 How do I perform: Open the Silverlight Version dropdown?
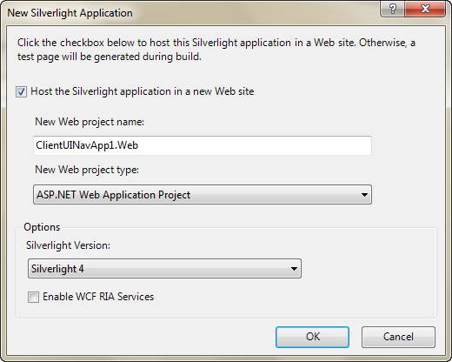164,269
